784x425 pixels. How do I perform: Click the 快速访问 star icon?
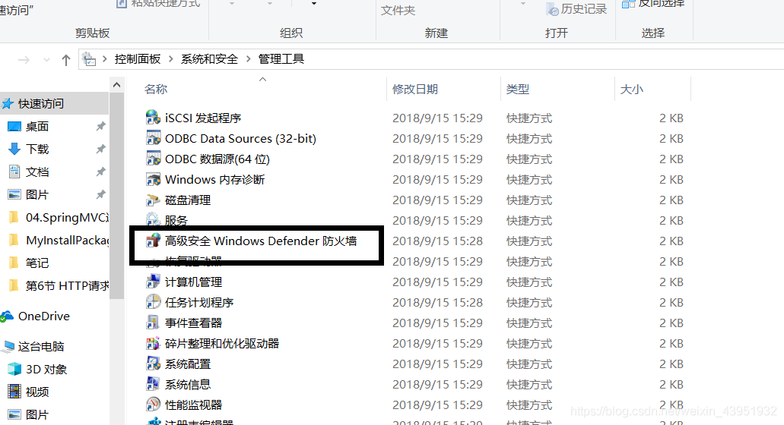[x=8, y=103]
